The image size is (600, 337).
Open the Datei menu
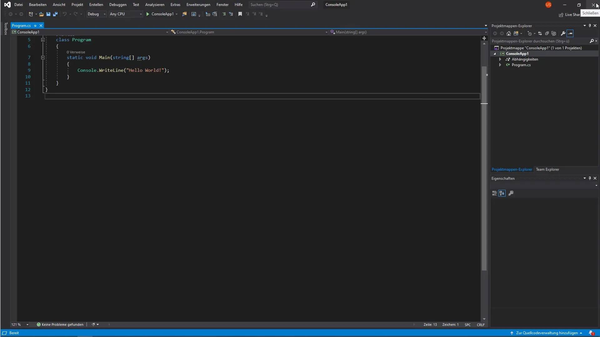coord(18,5)
